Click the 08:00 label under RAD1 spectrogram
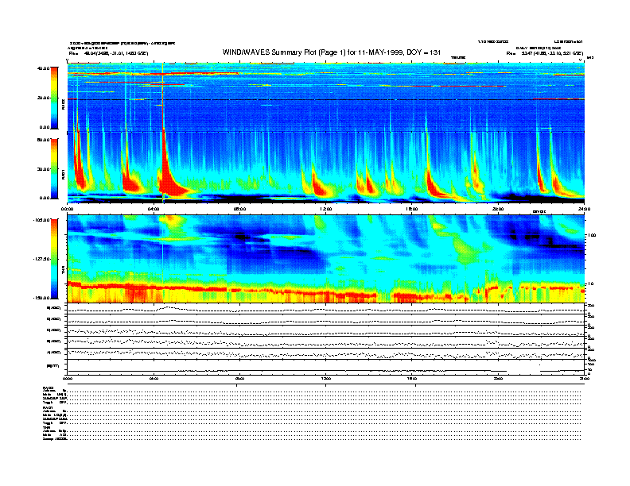 [239, 209]
